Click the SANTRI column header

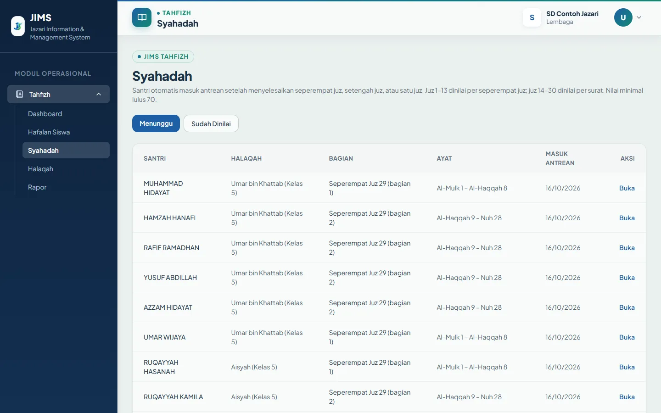click(155, 158)
